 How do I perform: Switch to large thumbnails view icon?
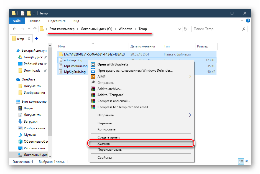click(246, 161)
